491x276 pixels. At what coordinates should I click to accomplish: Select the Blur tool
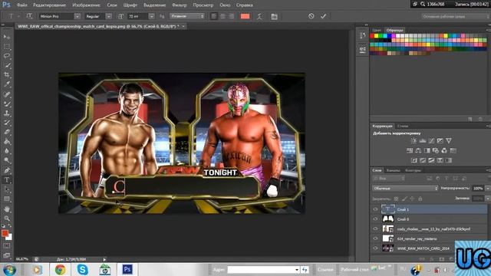point(7,151)
